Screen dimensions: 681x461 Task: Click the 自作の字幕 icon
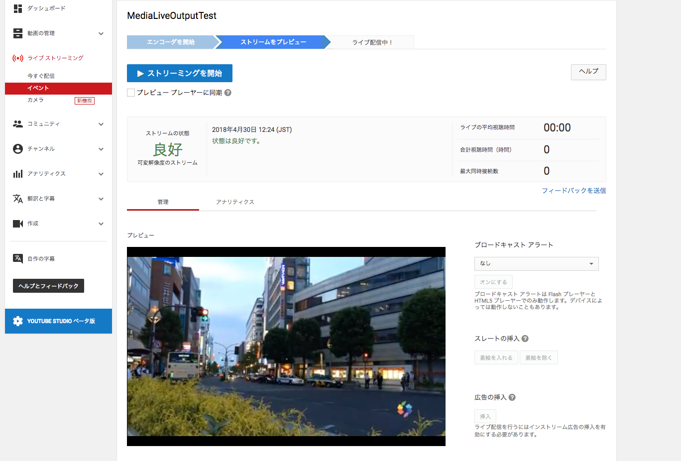tap(18, 258)
